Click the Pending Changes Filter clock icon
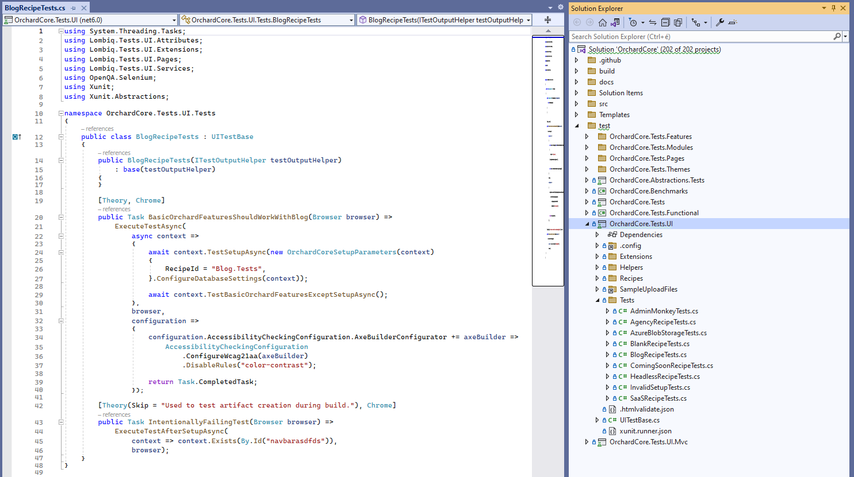 coord(633,22)
